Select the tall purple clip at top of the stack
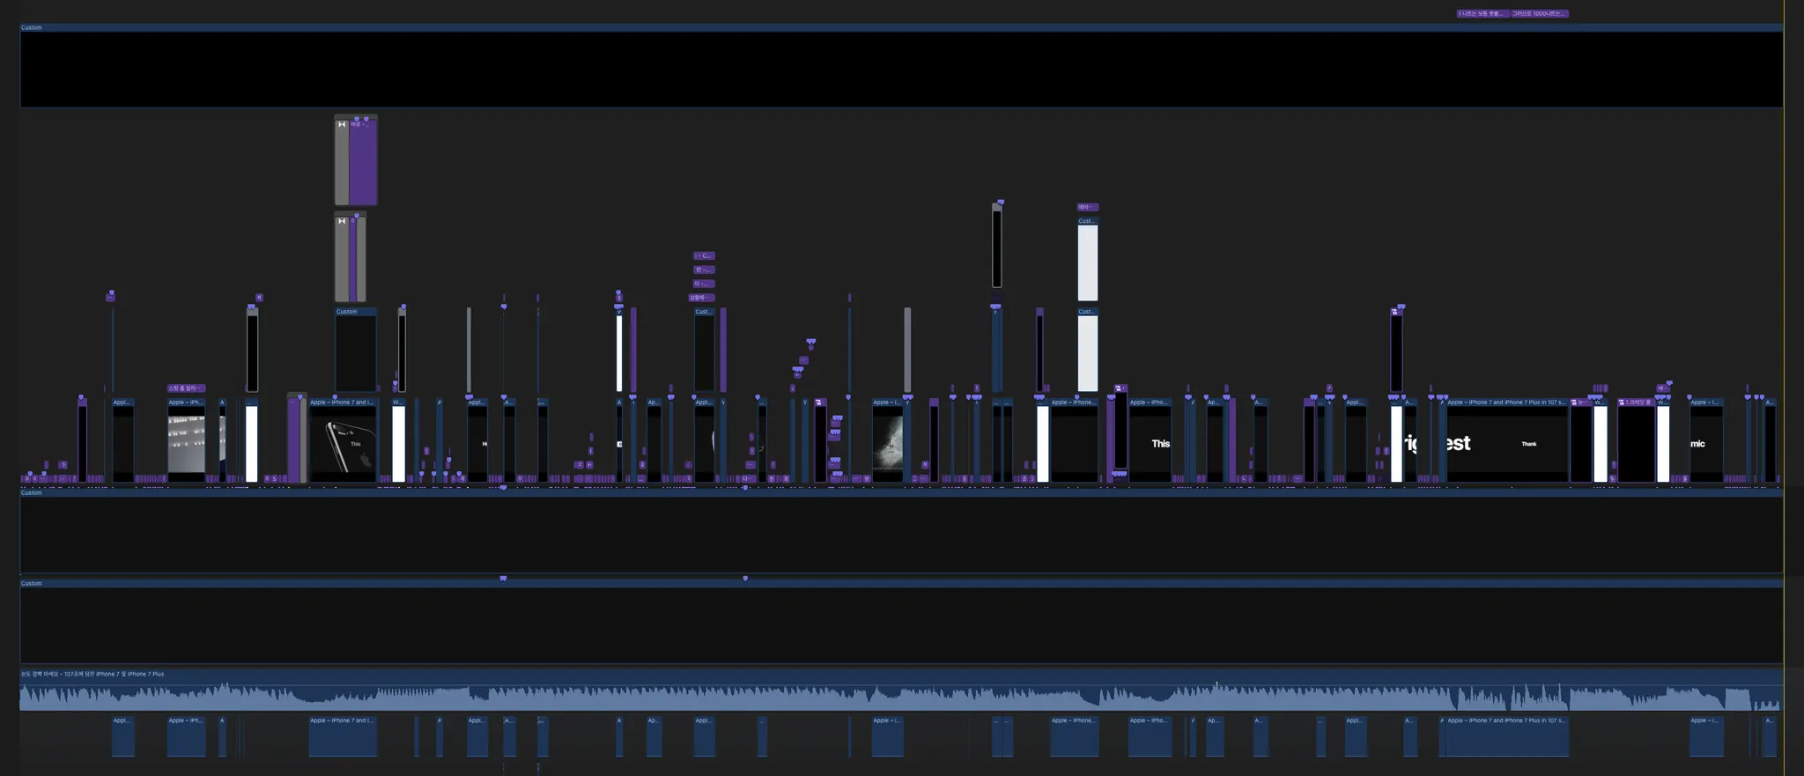 [363, 162]
